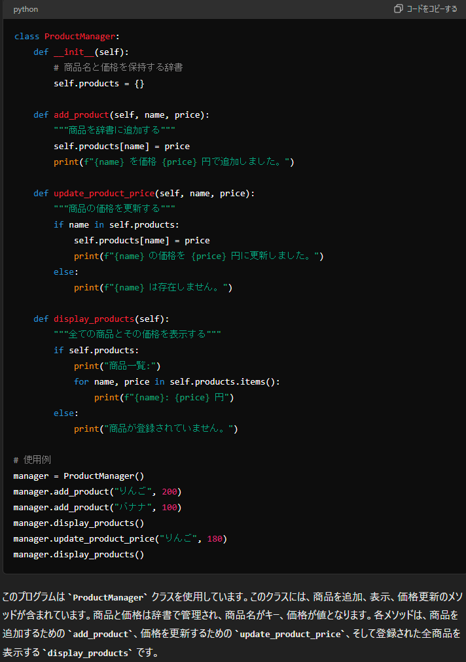Click the class ProductManager definition line
Image resolution: width=466 pixels, height=662 pixels.
point(67,36)
